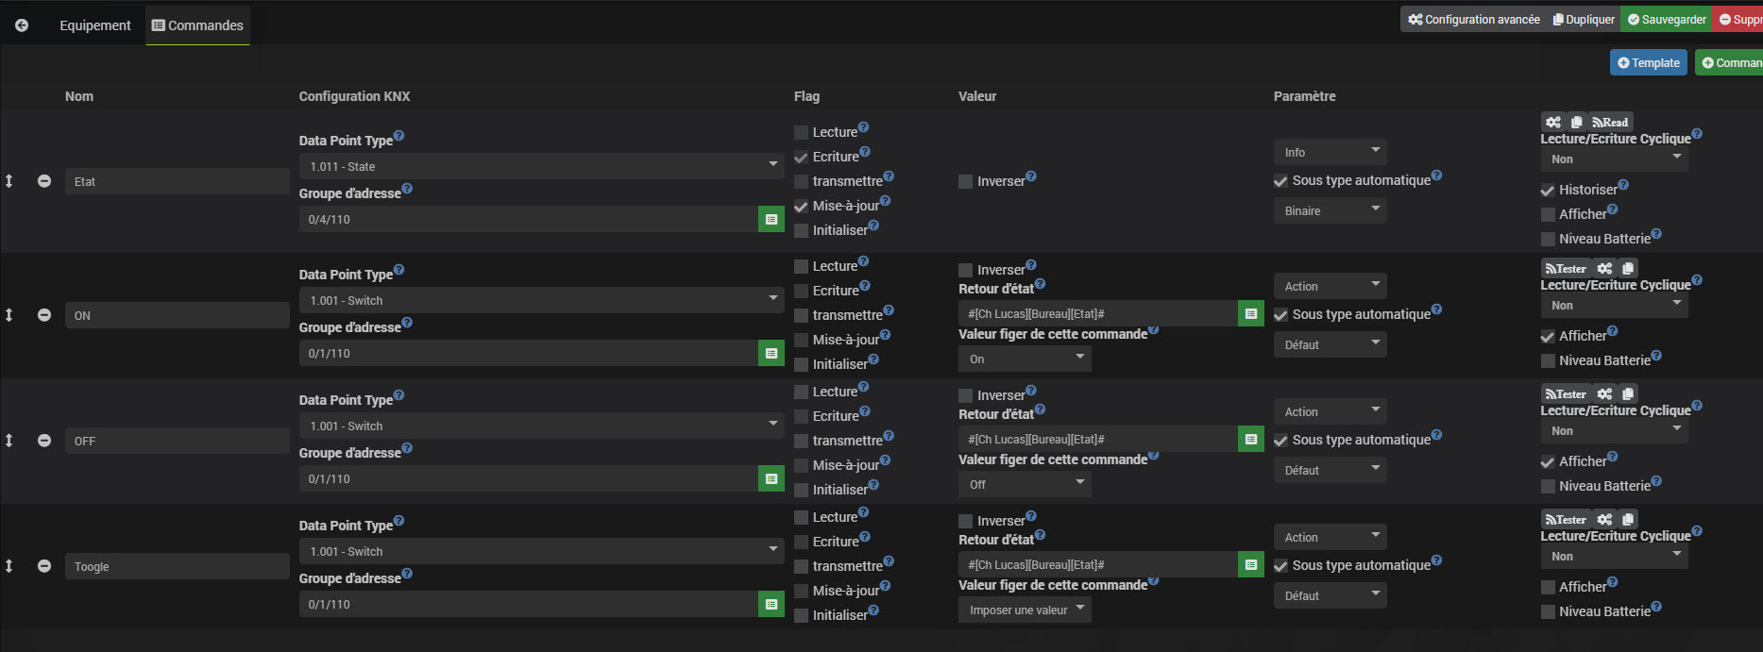
Task: Check Inverser for the OFF command
Action: pos(965,396)
